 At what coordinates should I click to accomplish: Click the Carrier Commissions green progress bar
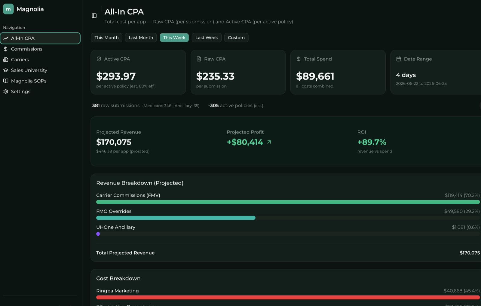tap(288, 202)
